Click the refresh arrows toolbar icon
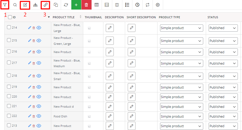Viewport: 242px width, 130px height. (x=66, y=5)
